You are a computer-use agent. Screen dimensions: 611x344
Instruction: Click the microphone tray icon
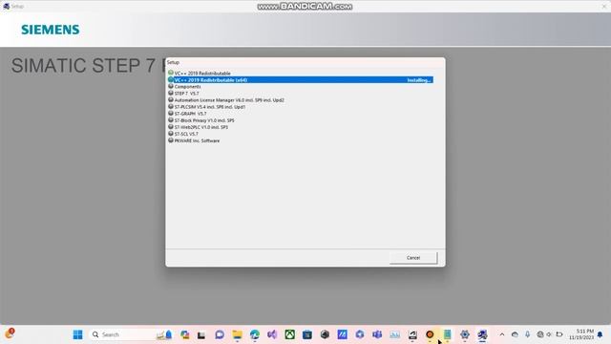click(527, 334)
